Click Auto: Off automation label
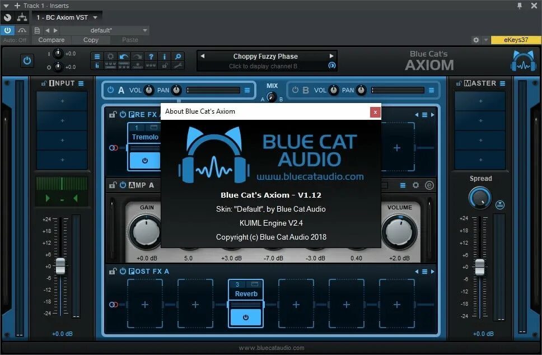The image size is (542, 355). pyautogui.click(x=15, y=40)
